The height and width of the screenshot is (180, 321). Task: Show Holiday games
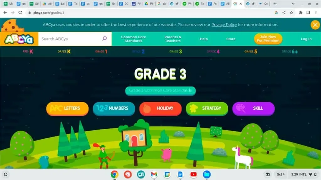[160, 108]
